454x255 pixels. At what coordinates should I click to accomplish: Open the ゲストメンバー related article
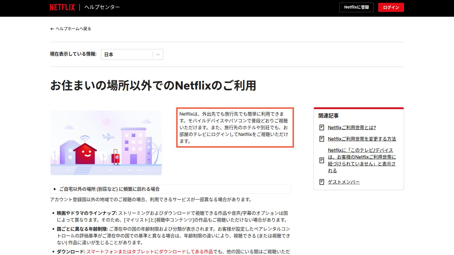pyautogui.click(x=344, y=182)
